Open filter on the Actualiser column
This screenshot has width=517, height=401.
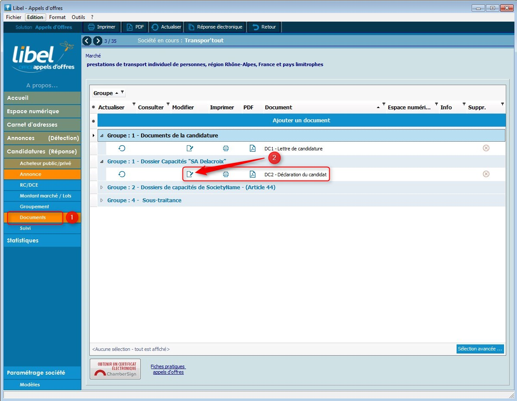point(134,104)
